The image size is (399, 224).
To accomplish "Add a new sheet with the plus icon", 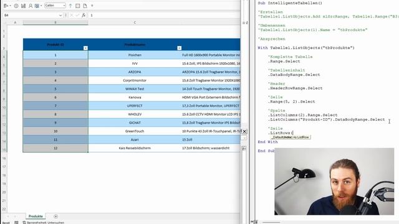I will 55,217.
